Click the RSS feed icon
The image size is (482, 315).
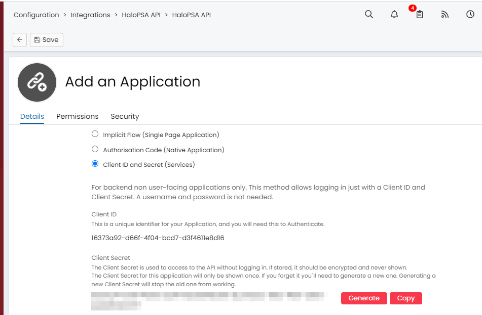click(445, 15)
